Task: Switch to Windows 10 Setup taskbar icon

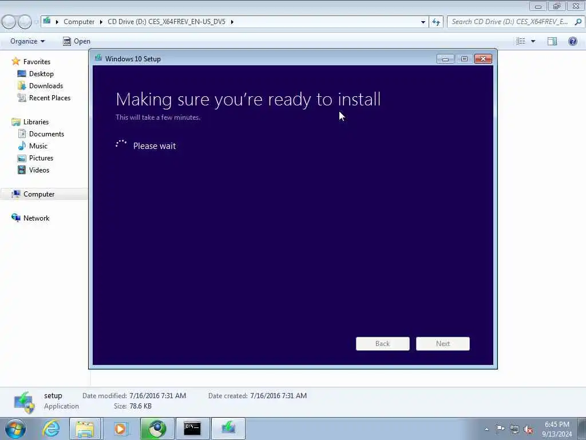Action: pos(228,429)
